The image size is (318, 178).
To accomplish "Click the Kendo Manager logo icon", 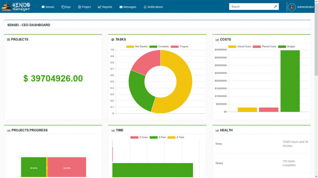I will tap(6, 6).
